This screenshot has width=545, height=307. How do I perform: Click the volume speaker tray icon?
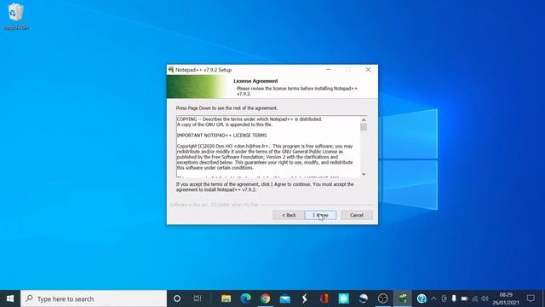[485, 298]
